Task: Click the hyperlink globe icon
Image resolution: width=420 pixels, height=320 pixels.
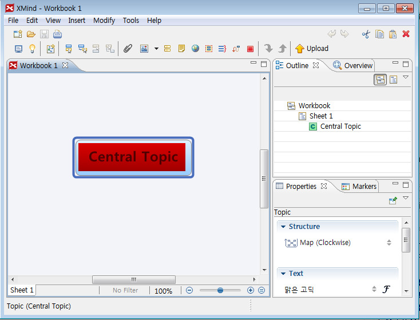Action: click(x=195, y=49)
